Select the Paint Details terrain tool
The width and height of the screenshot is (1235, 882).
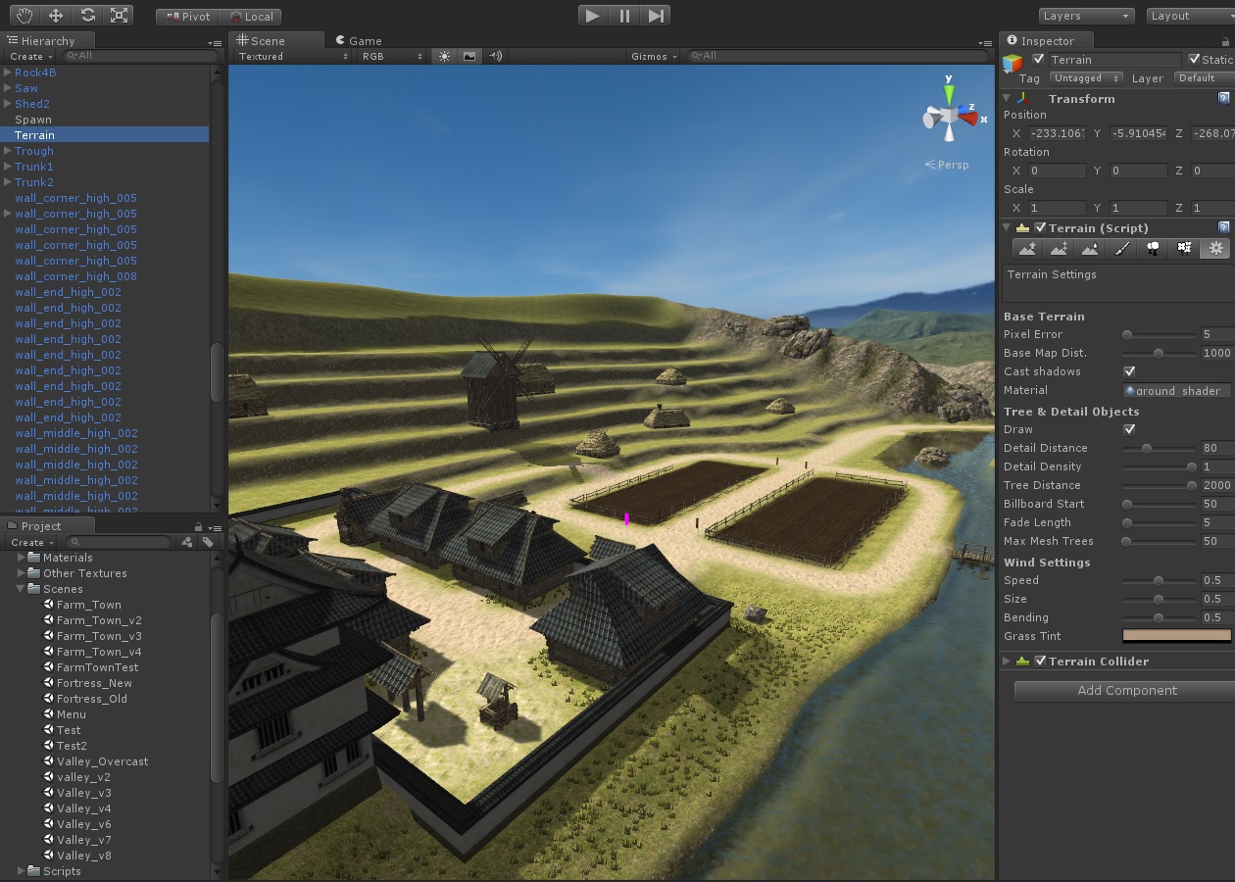(1184, 248)
